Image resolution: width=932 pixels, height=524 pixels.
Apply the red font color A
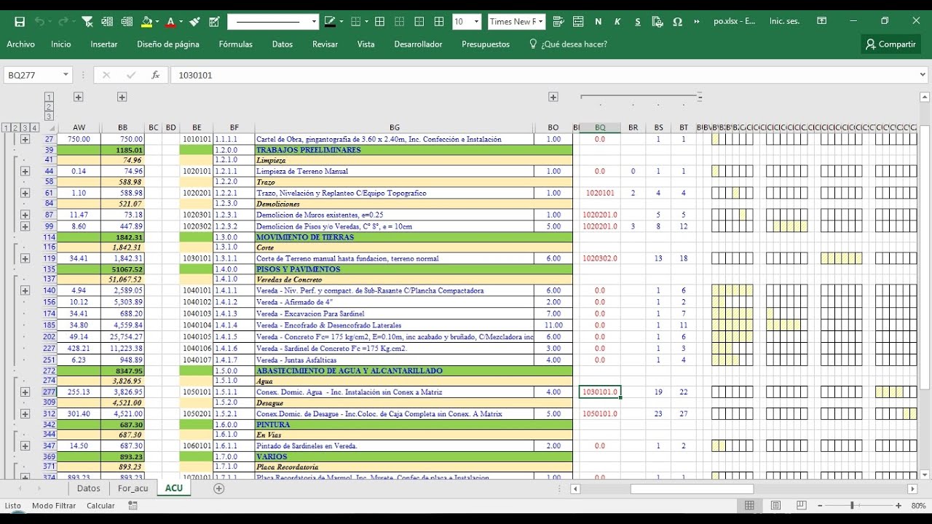[x=170, y=22]
